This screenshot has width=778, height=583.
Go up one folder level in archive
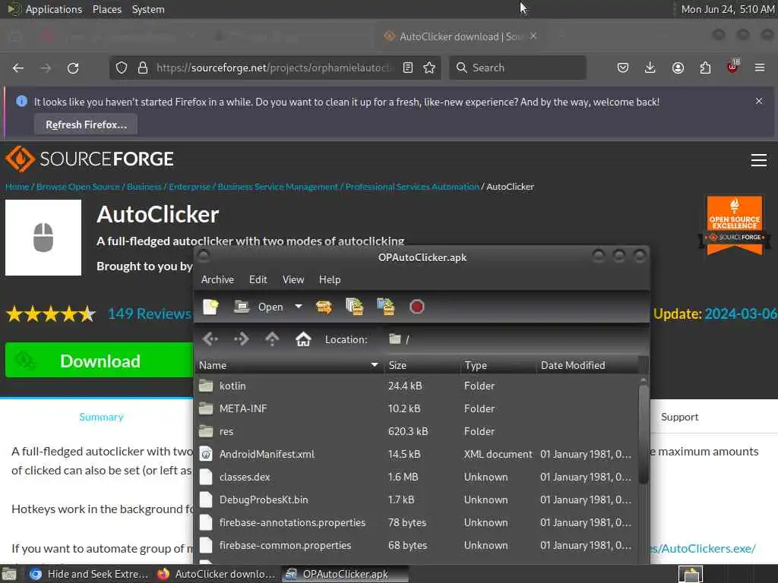(x=272, y=339)
